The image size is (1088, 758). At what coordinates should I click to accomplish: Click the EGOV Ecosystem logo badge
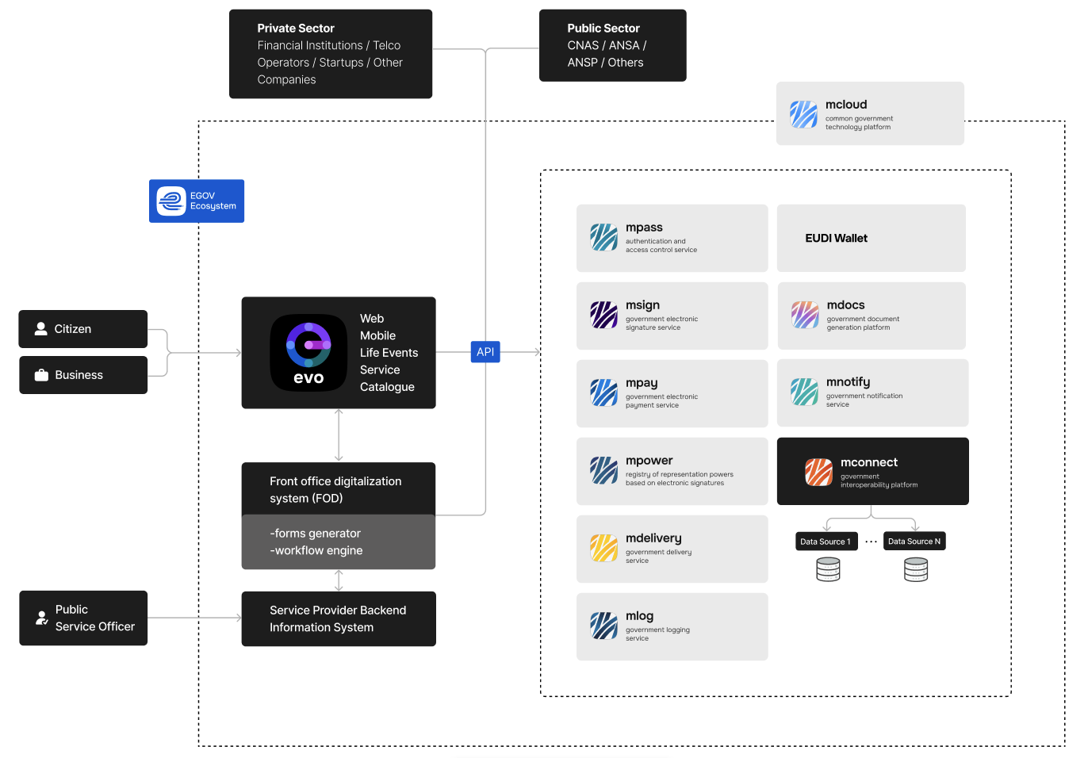coord(196,201)
